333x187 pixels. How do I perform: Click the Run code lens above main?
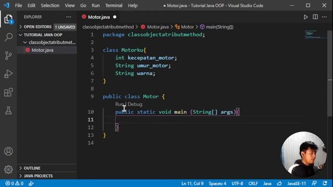(119, 104)
